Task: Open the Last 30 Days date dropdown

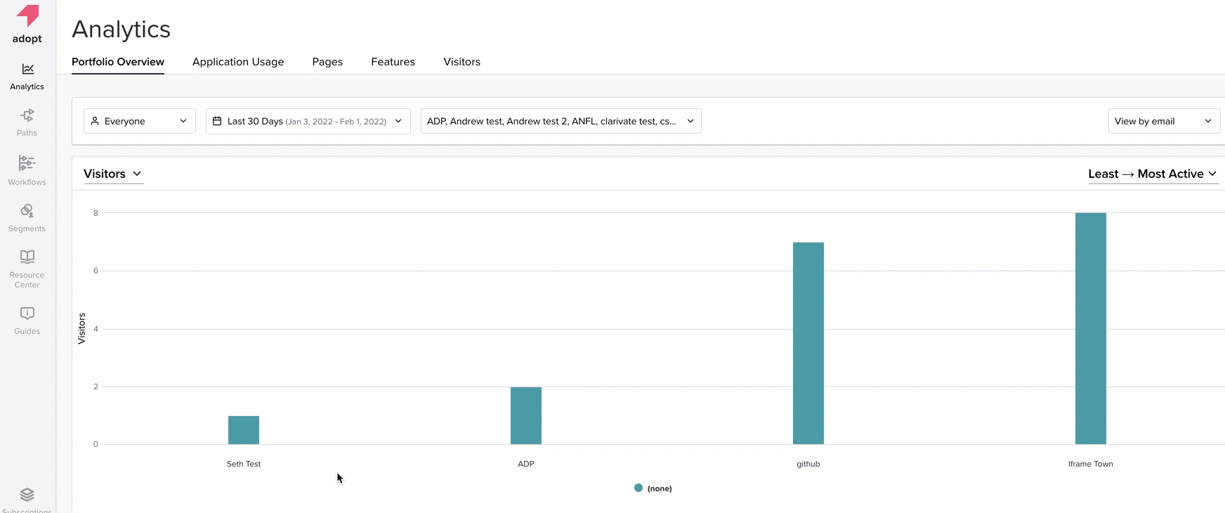Action: (x=308, y=121)
